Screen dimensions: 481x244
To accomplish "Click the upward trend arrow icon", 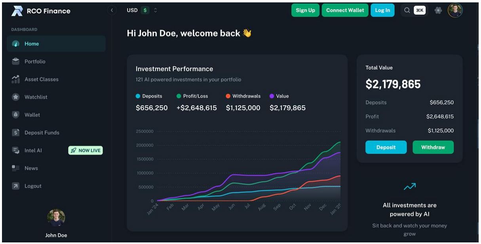I will [410, 186].
